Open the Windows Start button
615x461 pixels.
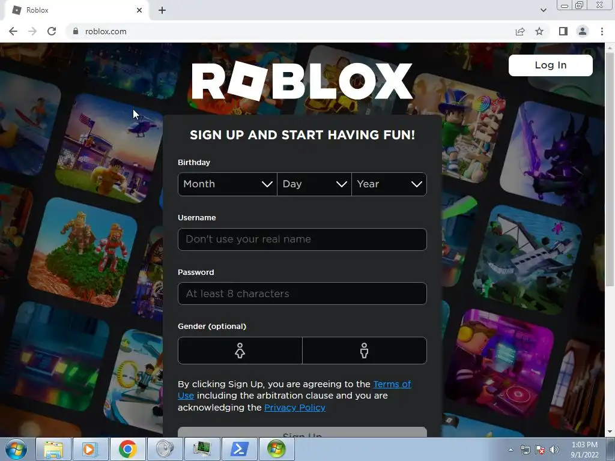[16, 449]
